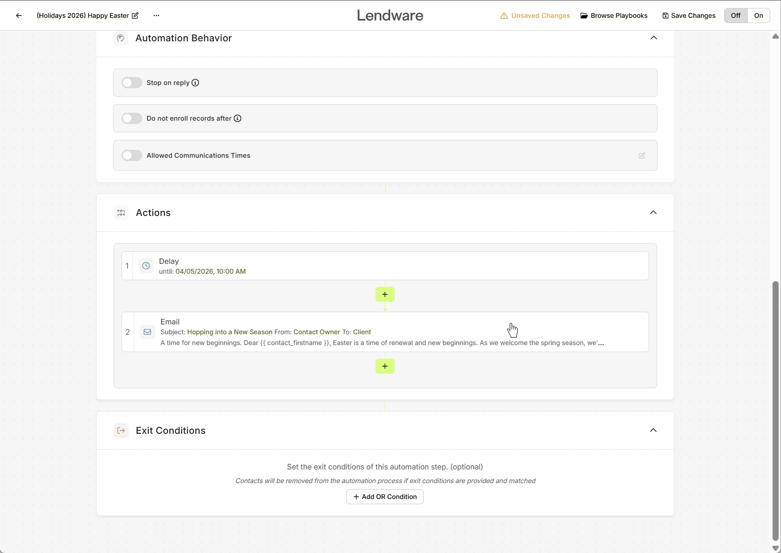This screenshot has width=781, height=553.
Task: Switch the automation to On
Action: click(758, 15)
